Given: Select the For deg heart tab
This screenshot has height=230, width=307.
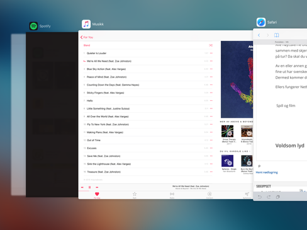Looking at the screenshot, I should [97, 195].
